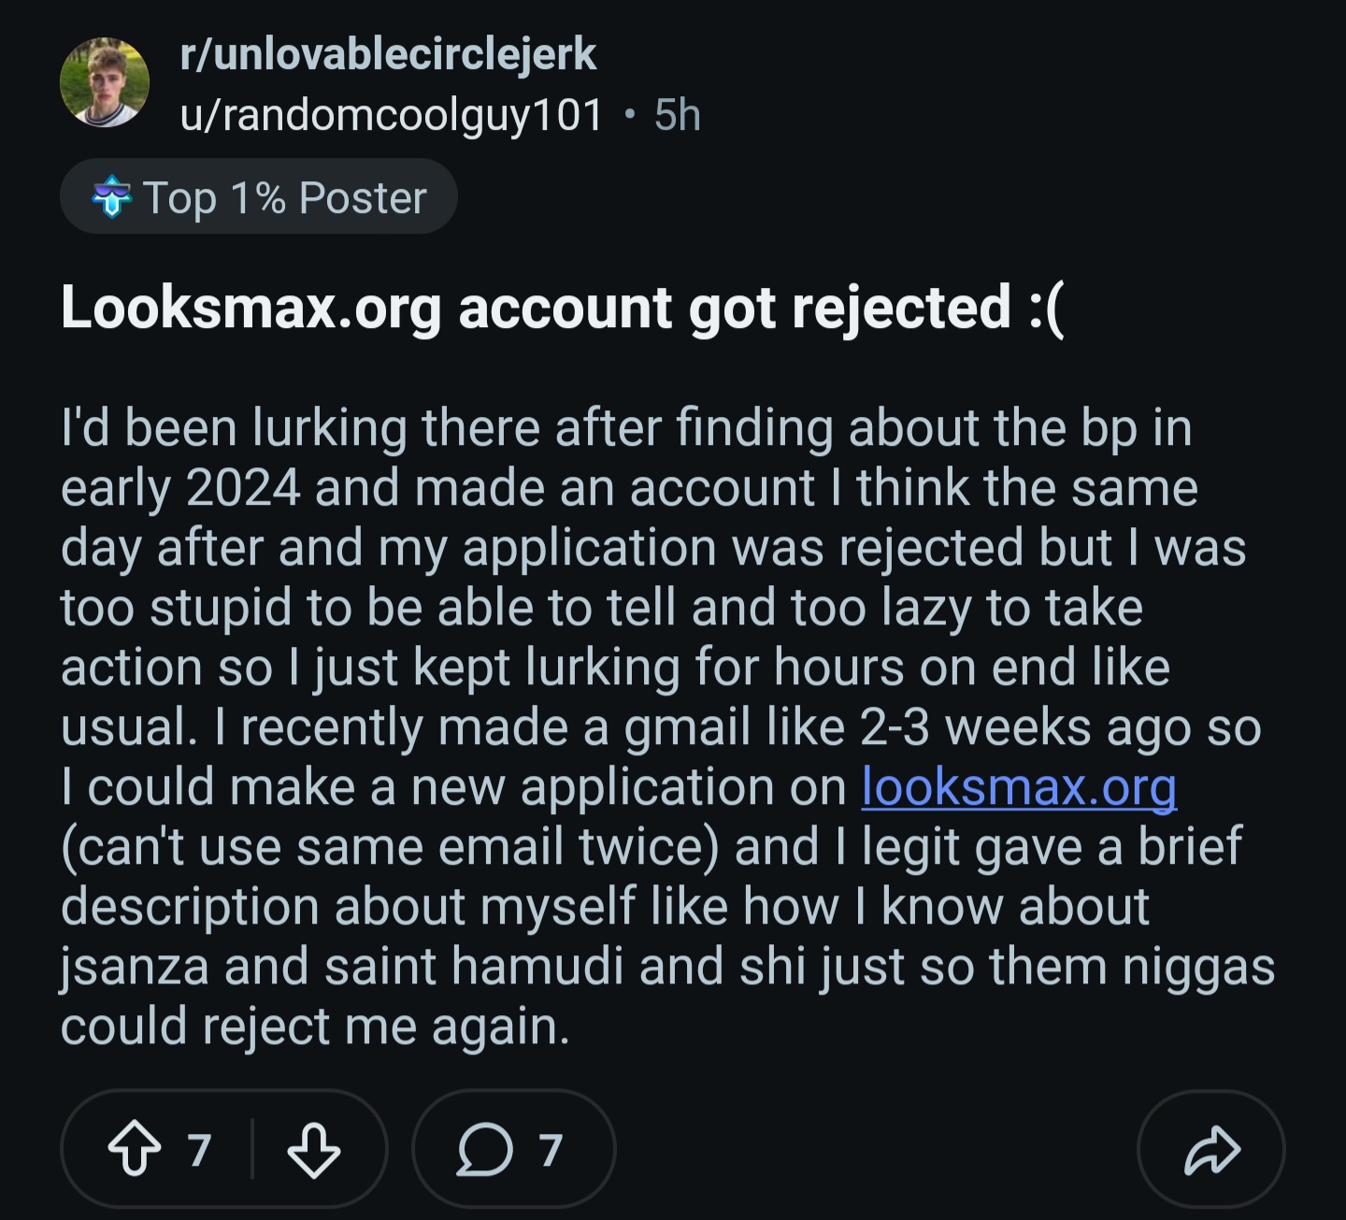
Task: Open the post by its bold title
Action: point(563,308)
